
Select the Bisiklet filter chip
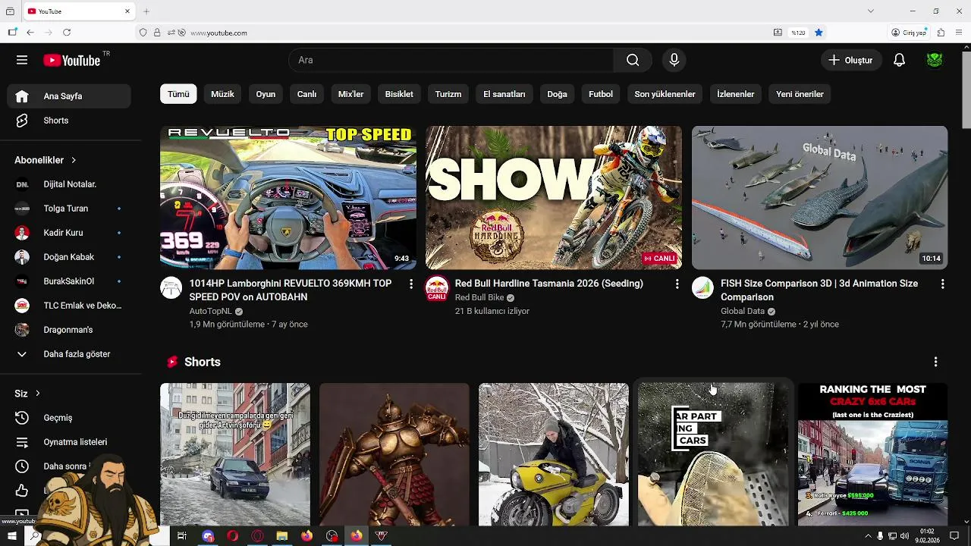[x=399, y=94]
